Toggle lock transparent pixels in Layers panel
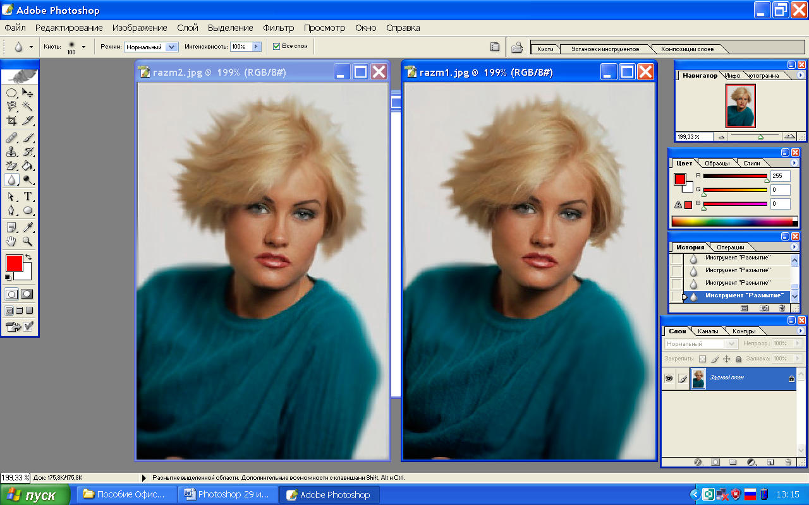Screen dimensions: 809x505 pyautogui.click(x=702, y=359)
